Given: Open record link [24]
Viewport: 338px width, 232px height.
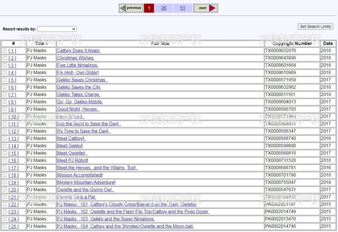Looking at the screenshot, I should point(13,219).
